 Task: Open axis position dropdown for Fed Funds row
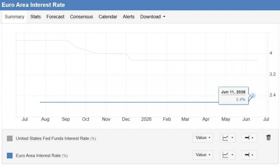click(249, 138)
